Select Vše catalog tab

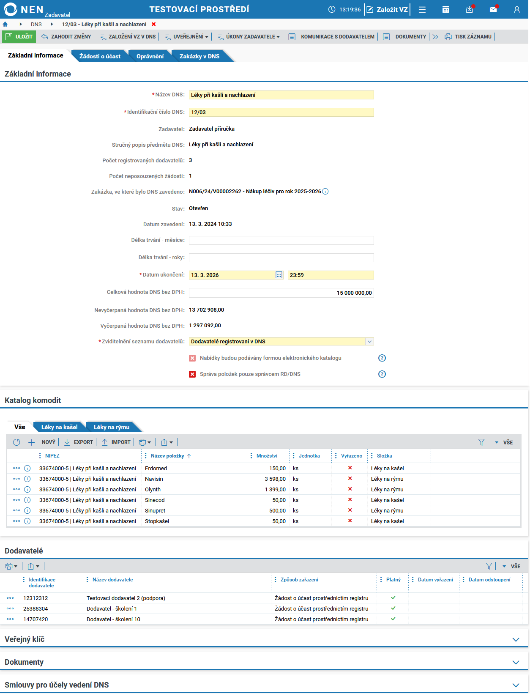[20, 427]
